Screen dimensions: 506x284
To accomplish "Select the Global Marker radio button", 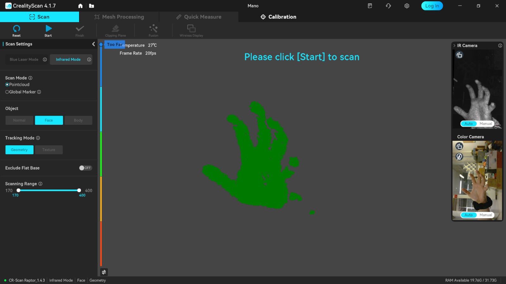I will point(7,92).
